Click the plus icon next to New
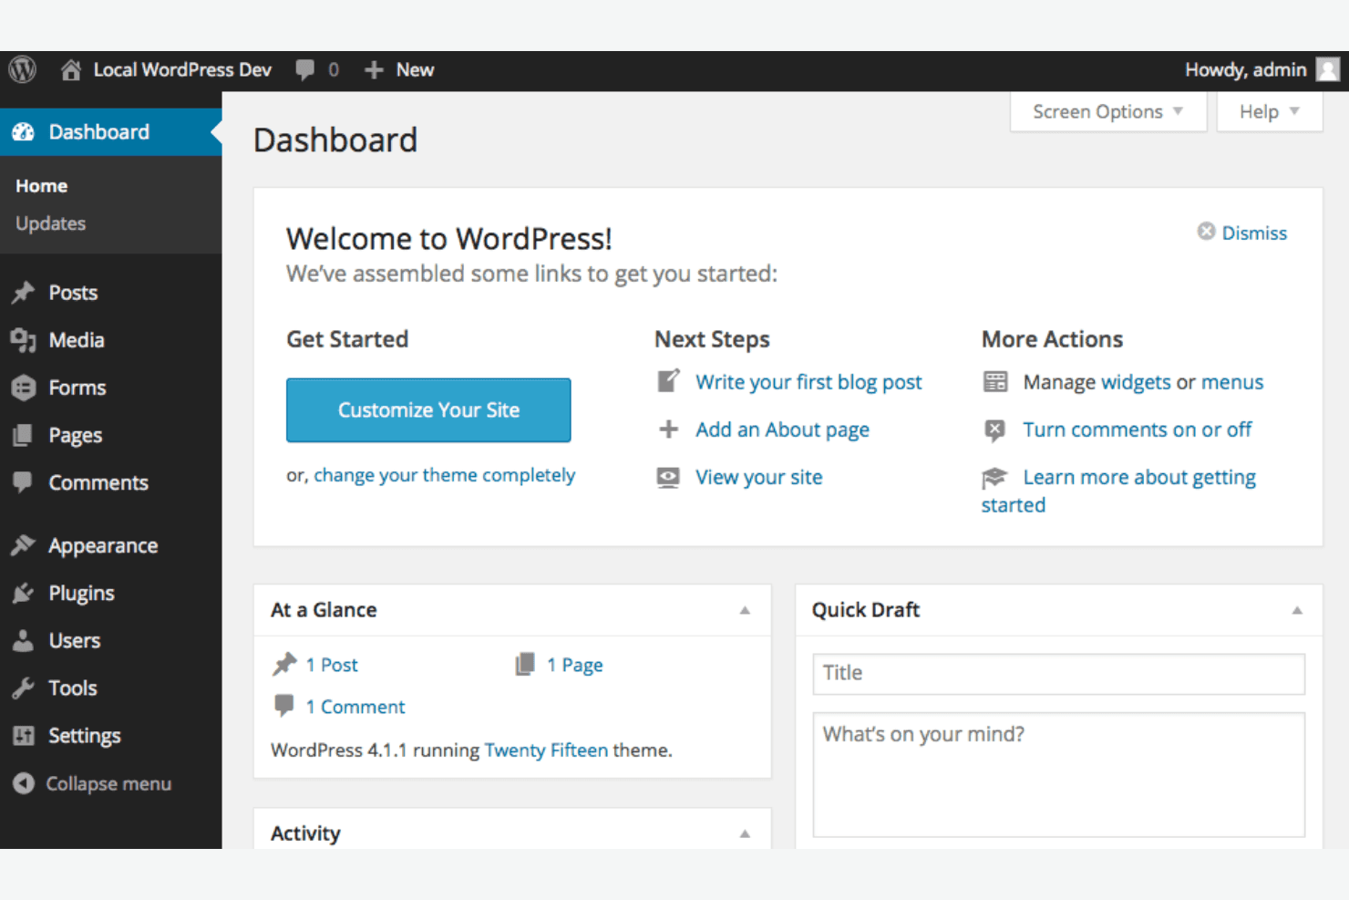 (x=374, y=70)
